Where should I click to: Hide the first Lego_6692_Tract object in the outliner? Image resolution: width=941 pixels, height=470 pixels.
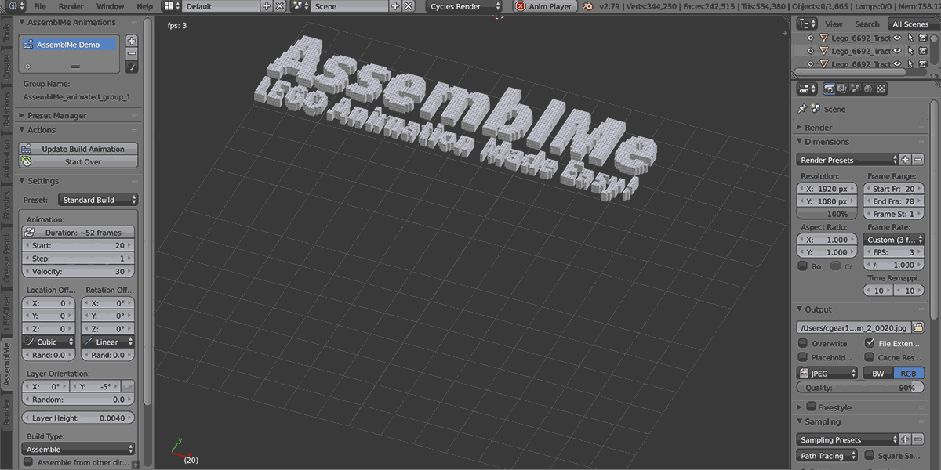pyautogui.click(x=898, y=38)
